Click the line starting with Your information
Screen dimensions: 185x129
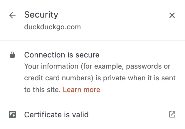97,67
